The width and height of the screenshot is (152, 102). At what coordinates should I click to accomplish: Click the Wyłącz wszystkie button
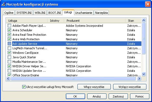pos(130,87)
